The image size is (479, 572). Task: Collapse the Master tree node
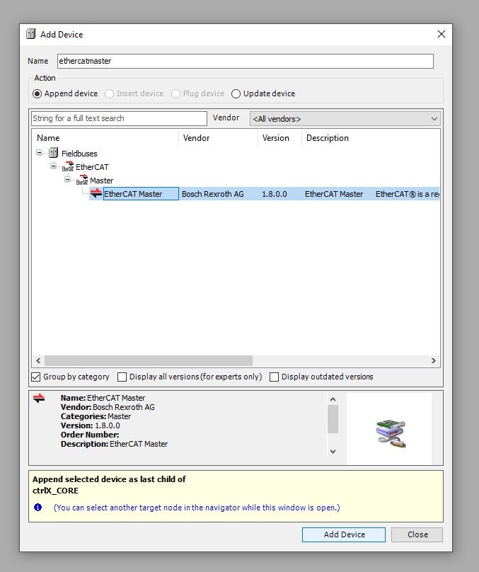click(67, 180)
